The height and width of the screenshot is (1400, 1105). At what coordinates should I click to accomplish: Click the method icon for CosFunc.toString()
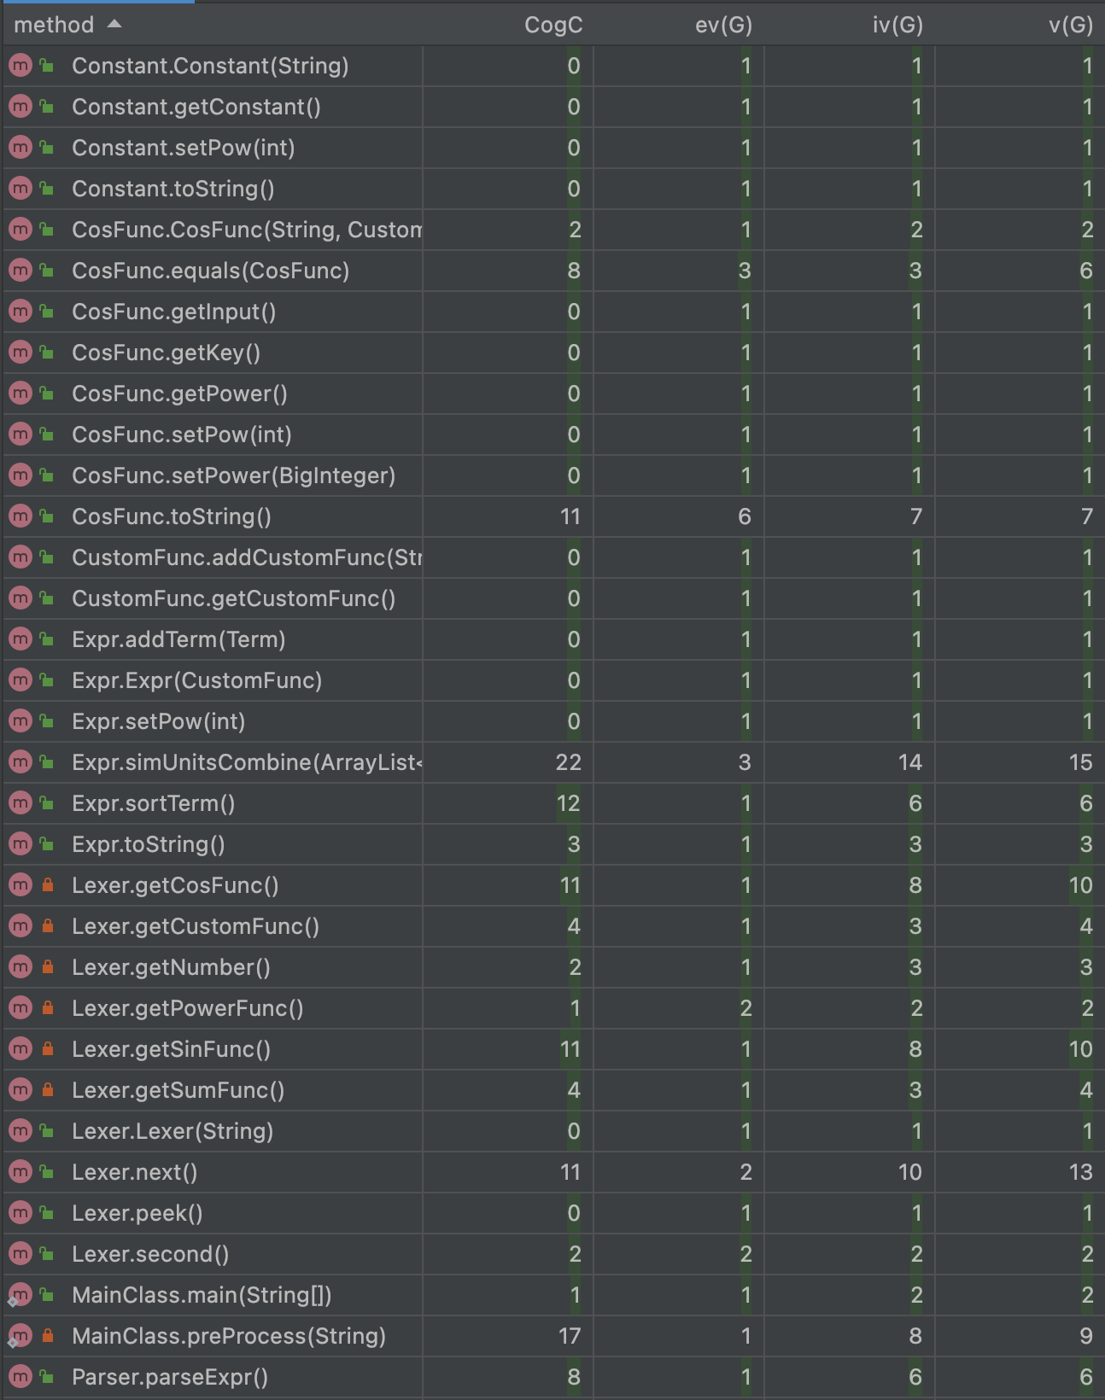(x=20, y=516)
